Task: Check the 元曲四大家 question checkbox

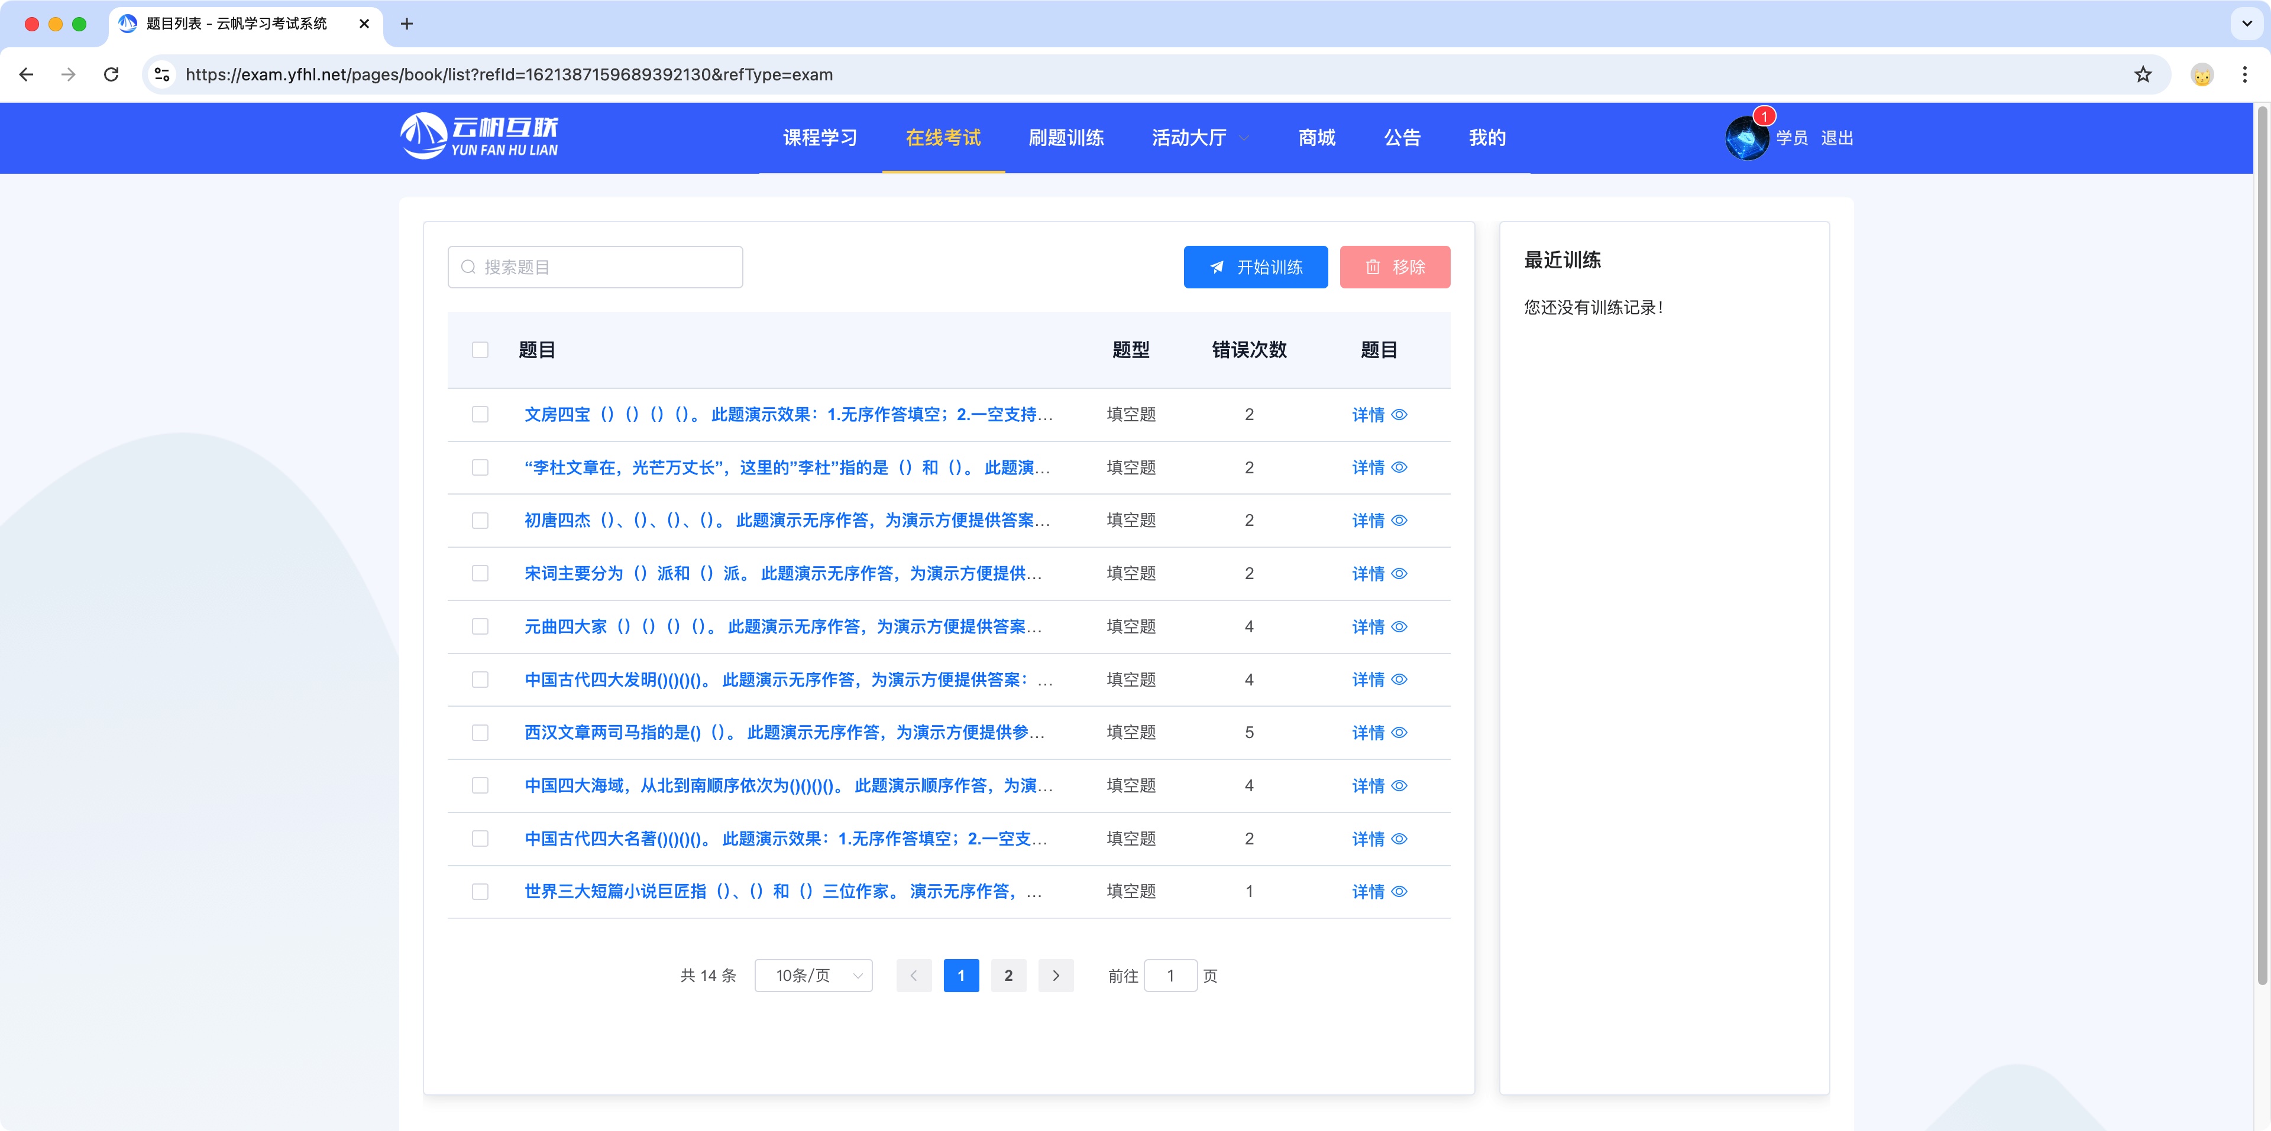Action: click(x=480, y=626)
